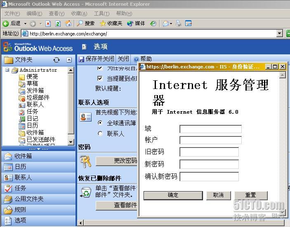Open the 工具(T) menu
Screen dimensions: 290x227
102,14
